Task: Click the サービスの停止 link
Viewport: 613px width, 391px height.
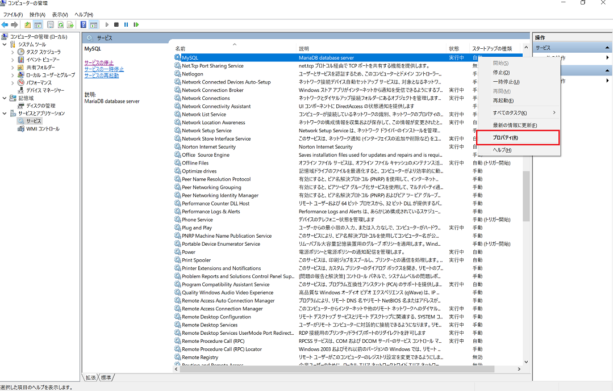Action: [x=99, y=62]
